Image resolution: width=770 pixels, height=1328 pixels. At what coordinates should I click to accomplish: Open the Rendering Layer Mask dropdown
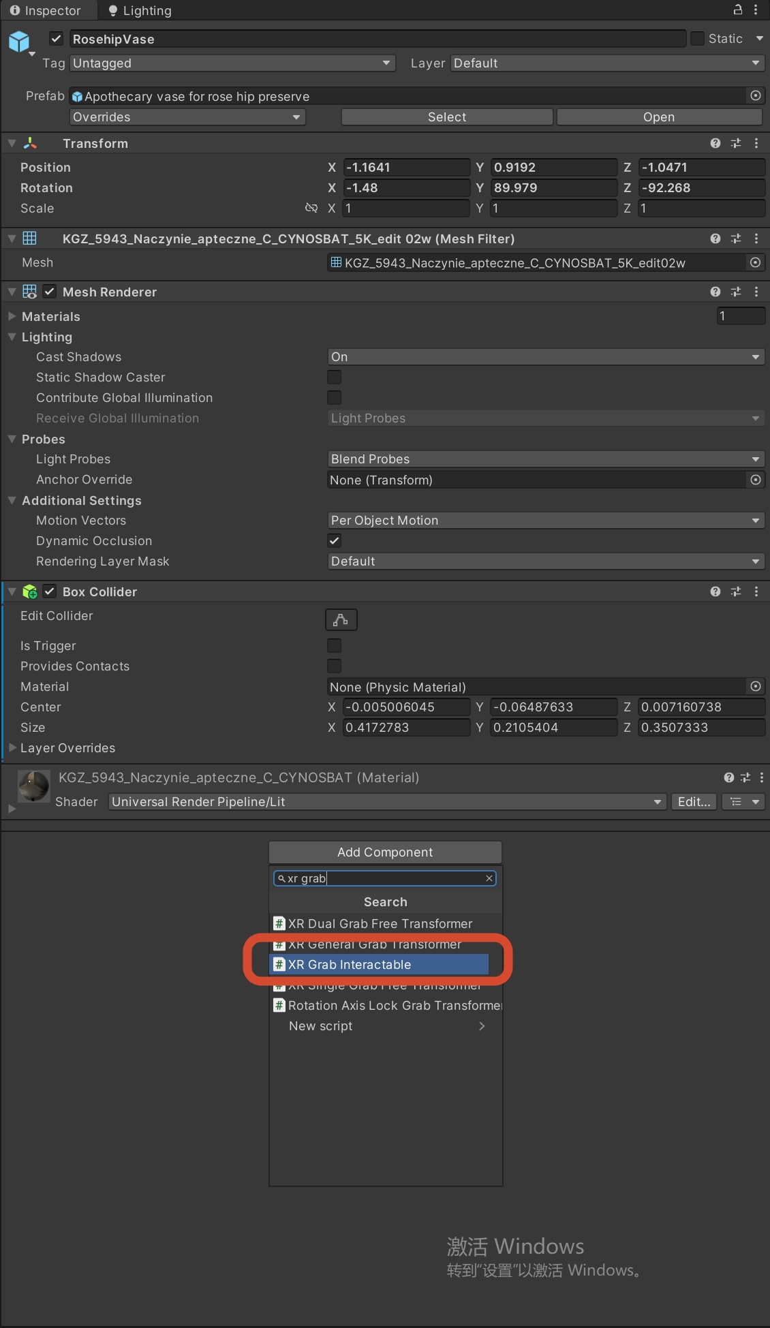[546, 561]
